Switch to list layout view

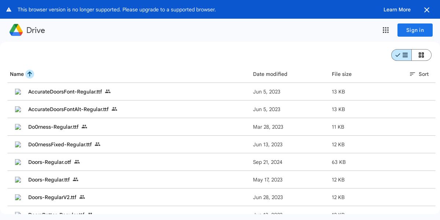click(401, 55)
